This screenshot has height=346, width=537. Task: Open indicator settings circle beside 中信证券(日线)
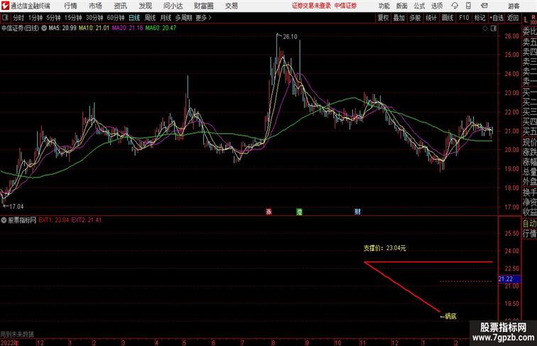[44, 28]
